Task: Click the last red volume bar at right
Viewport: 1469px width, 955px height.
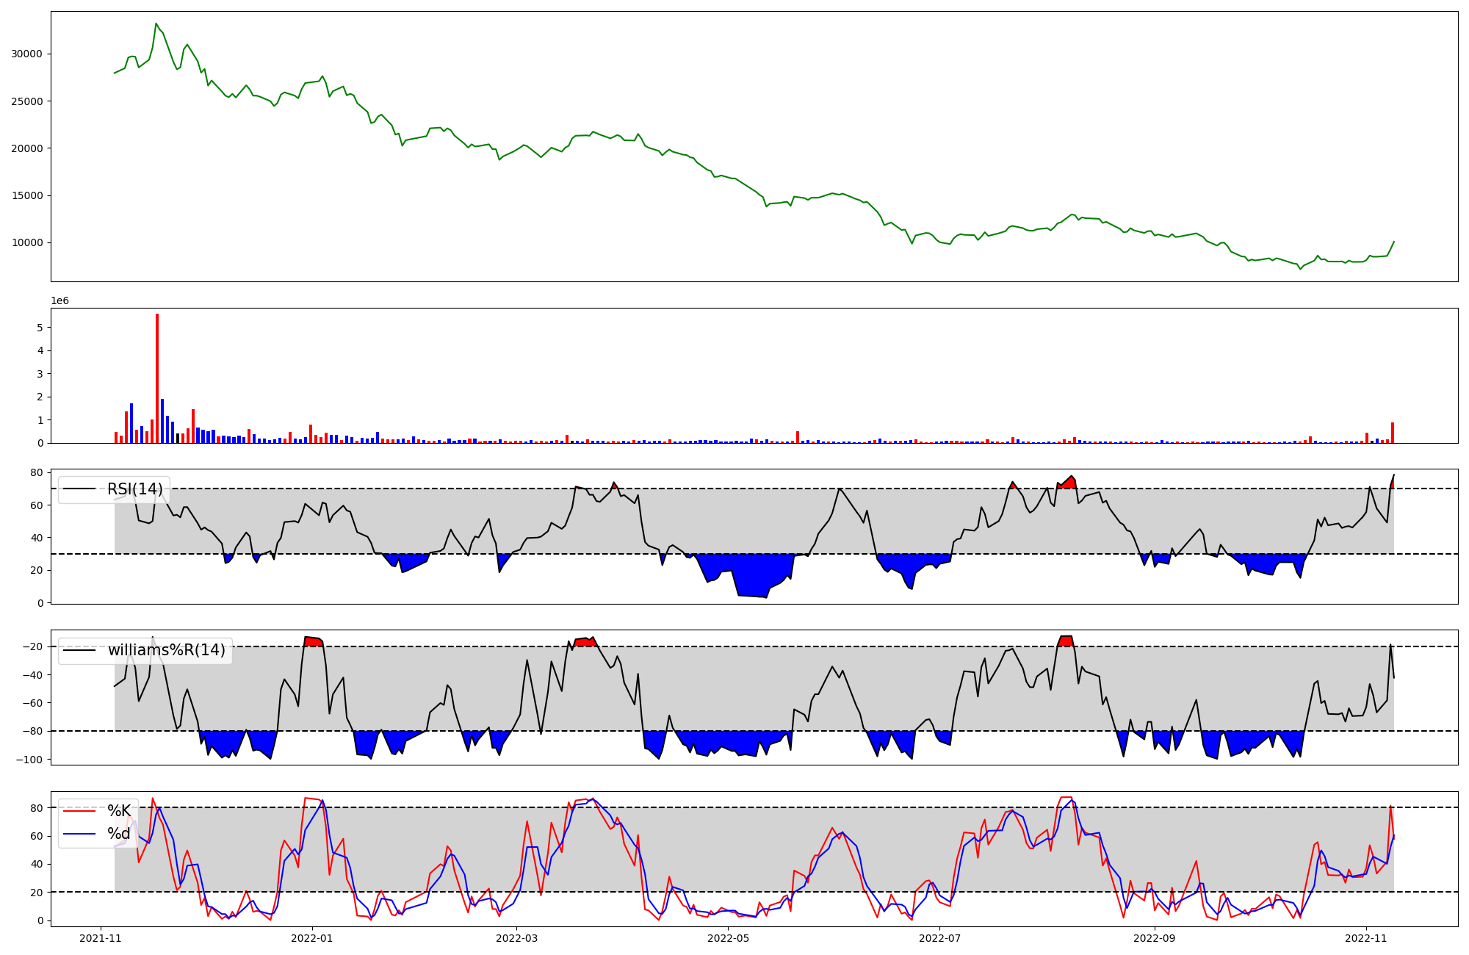Action: [x=1393, y=433]
